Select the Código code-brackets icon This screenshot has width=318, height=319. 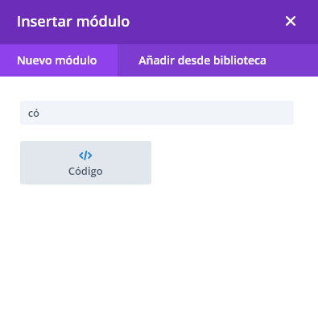[x=85, y=155]
